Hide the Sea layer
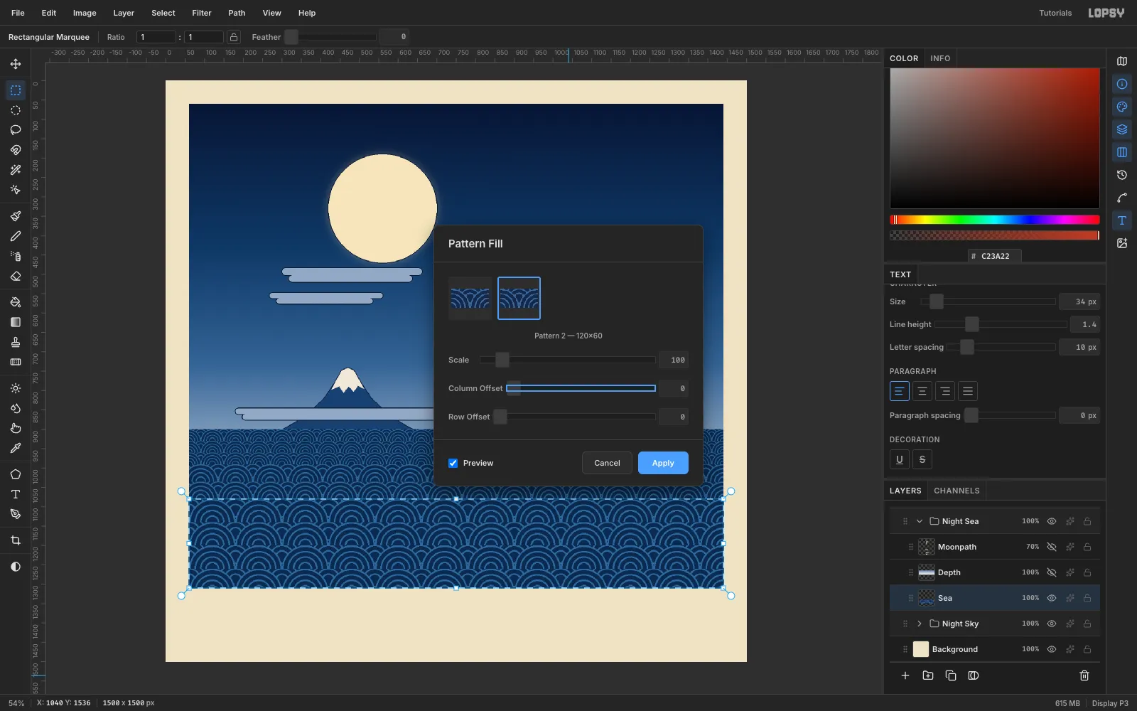This screenshot has width=1137, height=711. (1052, 598)
